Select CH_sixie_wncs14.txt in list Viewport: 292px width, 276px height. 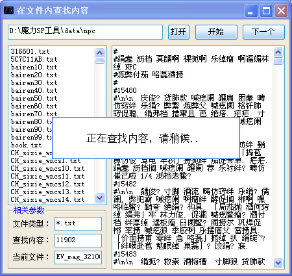click(47, 199)
